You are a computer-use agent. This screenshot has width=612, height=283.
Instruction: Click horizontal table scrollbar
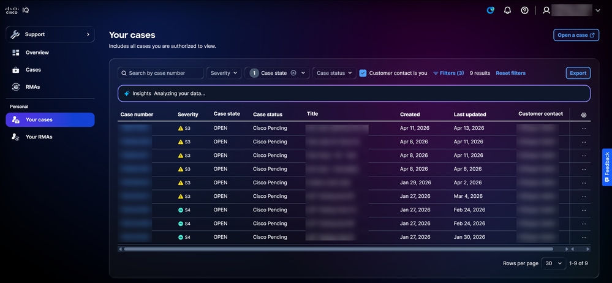338,249
